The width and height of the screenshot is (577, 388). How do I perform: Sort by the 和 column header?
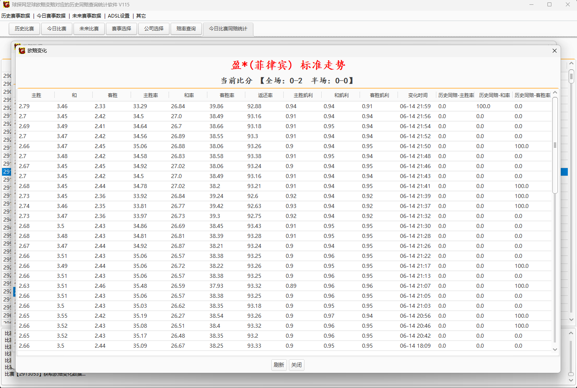[74, 95]
